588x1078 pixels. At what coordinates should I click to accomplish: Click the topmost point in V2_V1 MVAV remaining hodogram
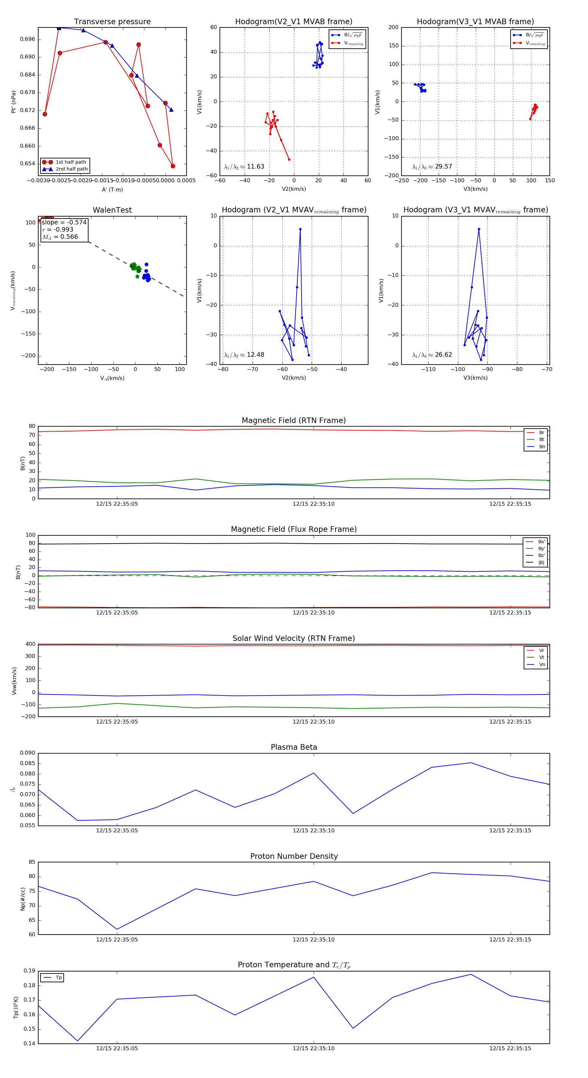point(300,229)
